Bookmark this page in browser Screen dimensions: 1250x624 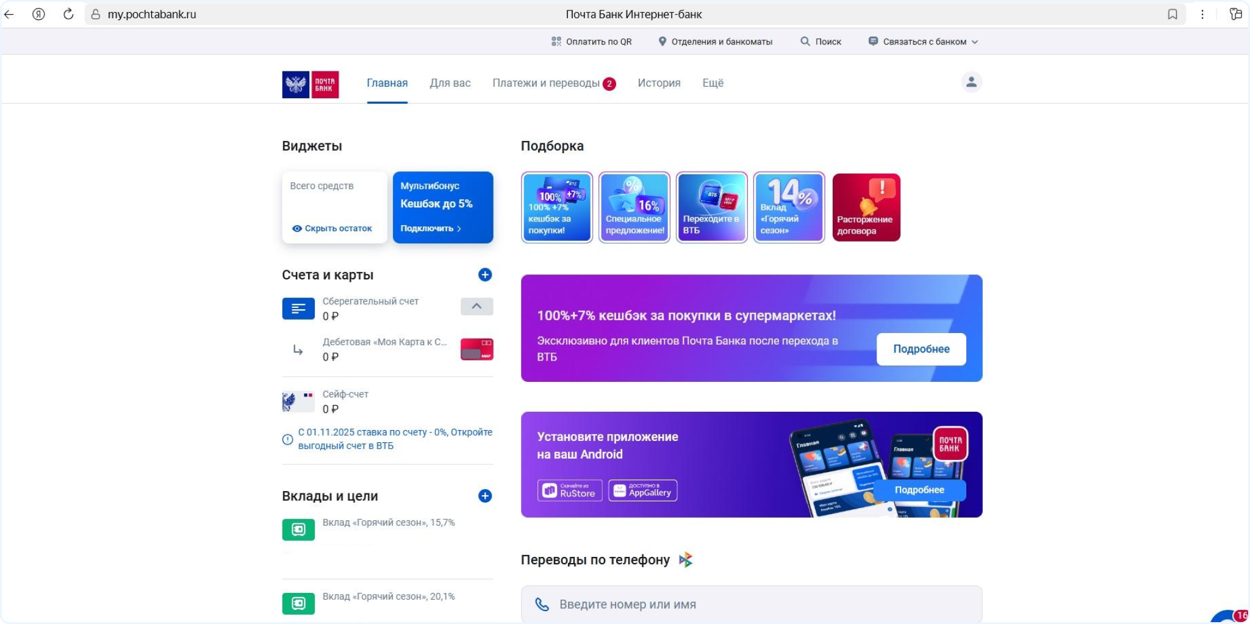tap(1172, 14)
